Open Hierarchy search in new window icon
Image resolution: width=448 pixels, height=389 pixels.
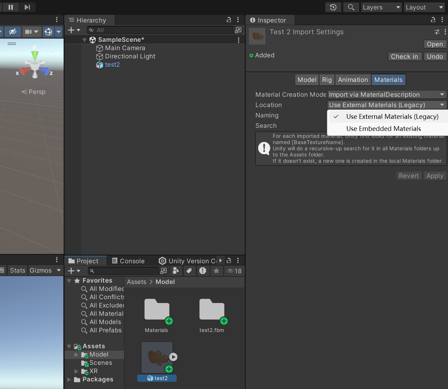point(238,30)
